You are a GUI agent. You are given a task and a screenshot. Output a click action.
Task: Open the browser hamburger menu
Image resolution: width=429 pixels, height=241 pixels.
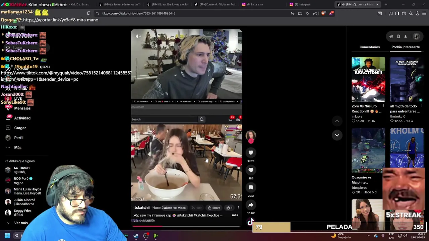pyautogui.click(x=424, y=13)
